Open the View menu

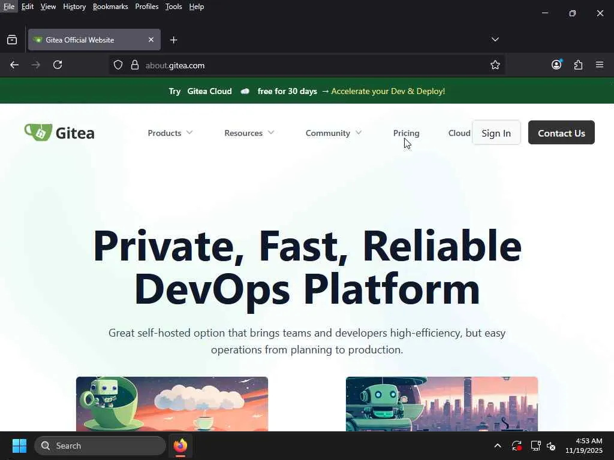click(48, 7)
